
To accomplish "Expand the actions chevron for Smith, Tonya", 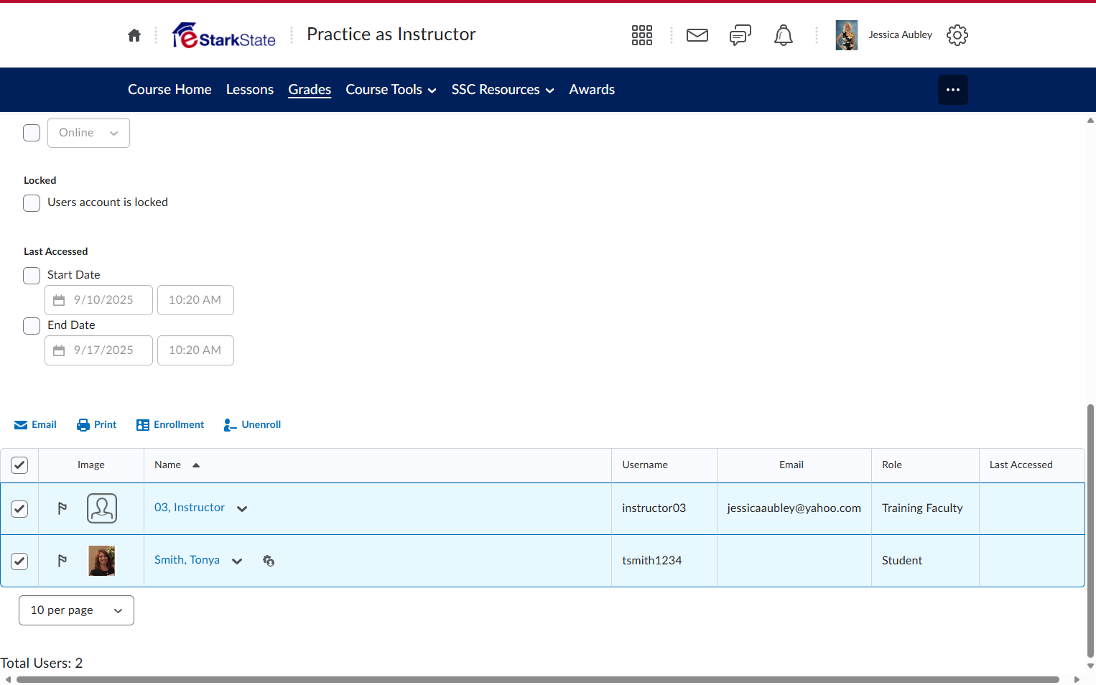I will [237, 561].
